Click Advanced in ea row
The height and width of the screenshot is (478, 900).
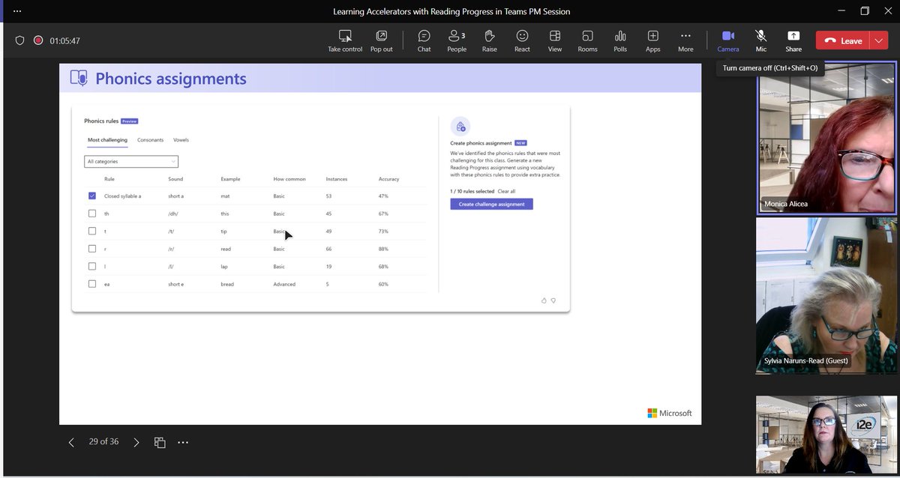284,284
